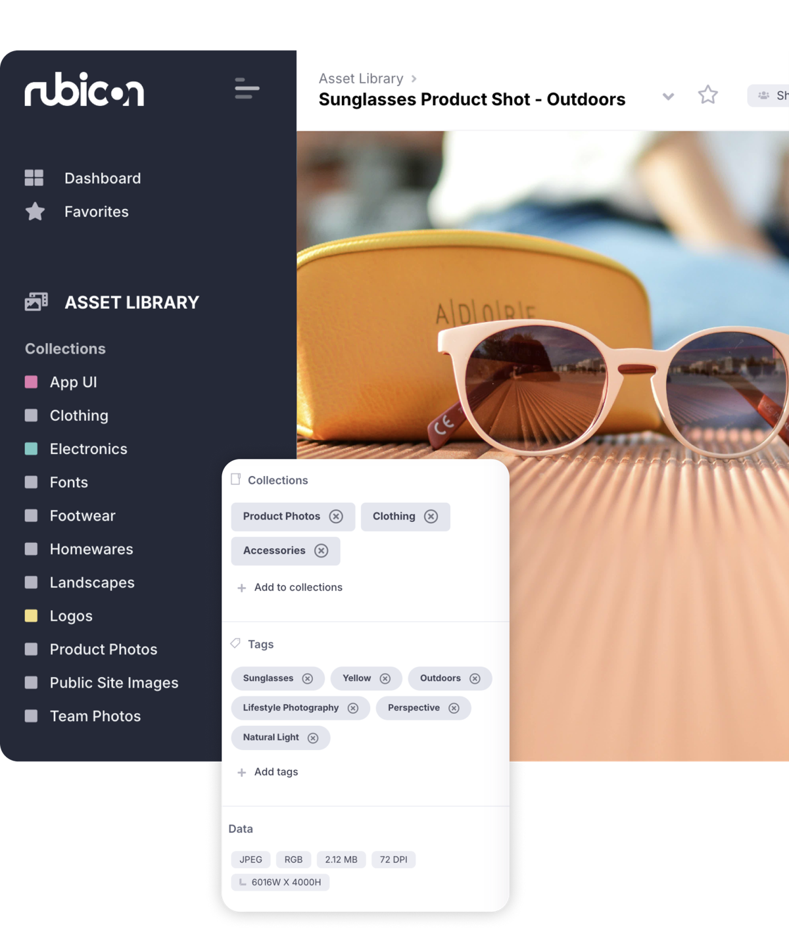Click the pink swatch next to App UI
789x942 pixels.
31,382
